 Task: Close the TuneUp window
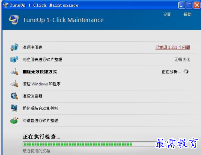click(197, 5)
